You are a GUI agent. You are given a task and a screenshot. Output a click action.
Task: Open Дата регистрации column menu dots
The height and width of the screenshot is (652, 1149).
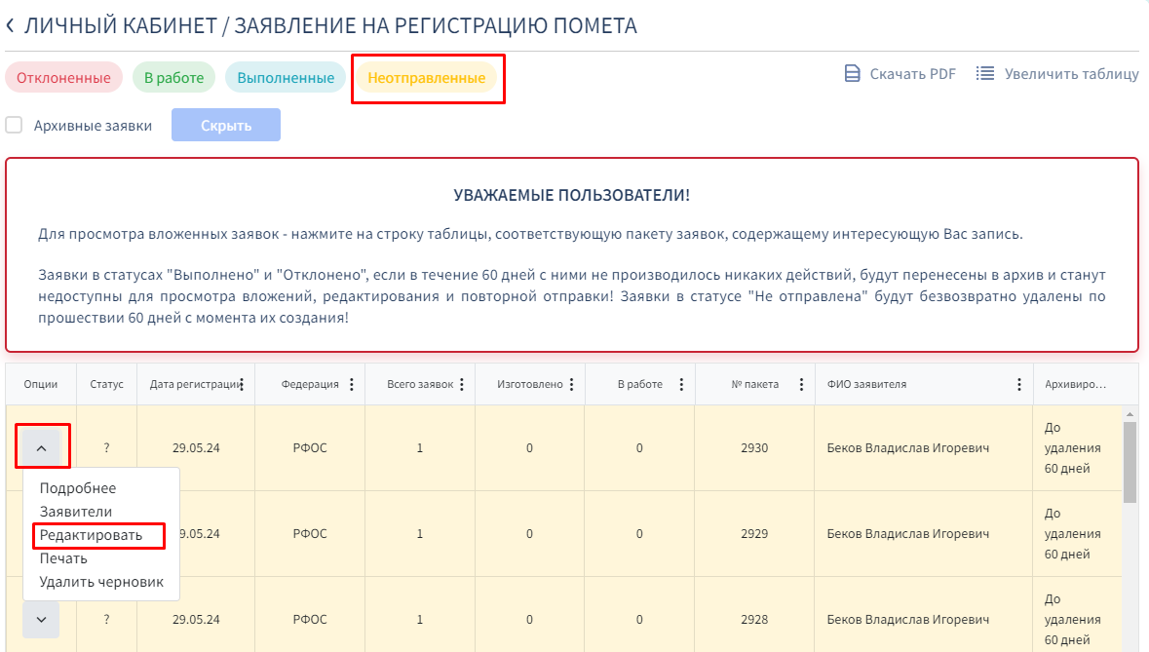coord(241,385)
